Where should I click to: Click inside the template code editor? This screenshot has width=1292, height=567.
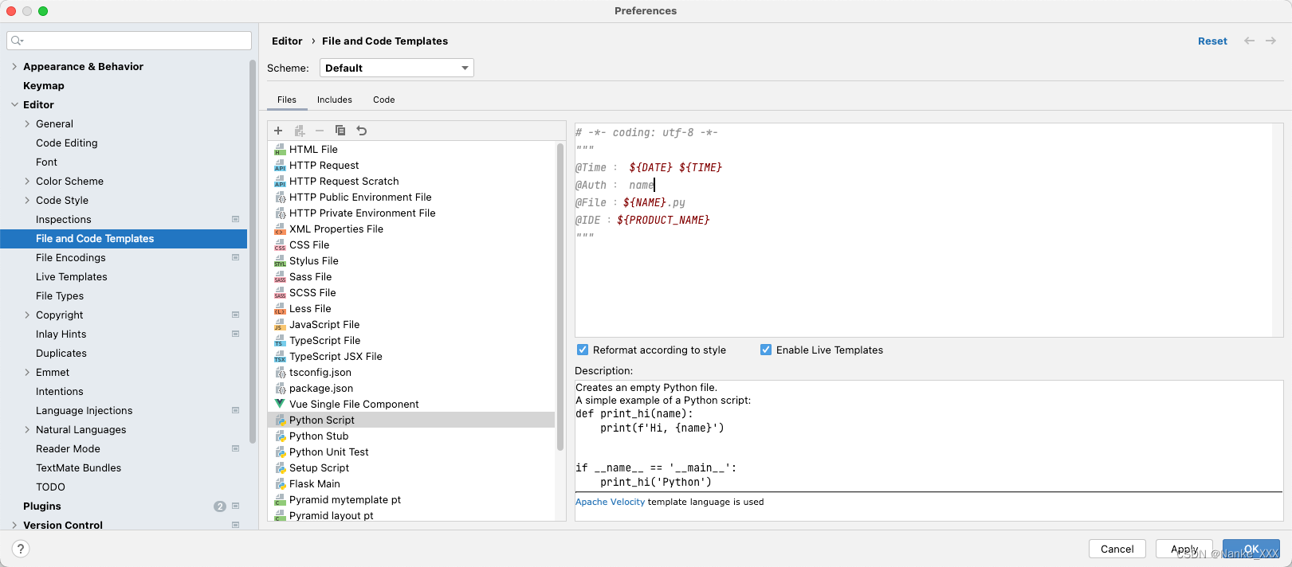coord(929,230)
